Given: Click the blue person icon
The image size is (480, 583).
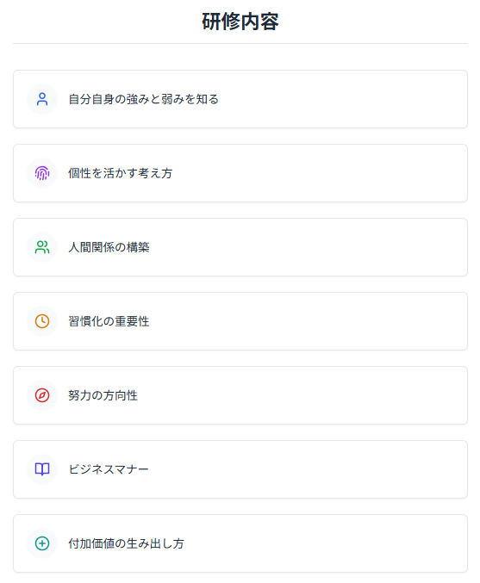Looking at the screenshot, I should click(x=42, y=99).
